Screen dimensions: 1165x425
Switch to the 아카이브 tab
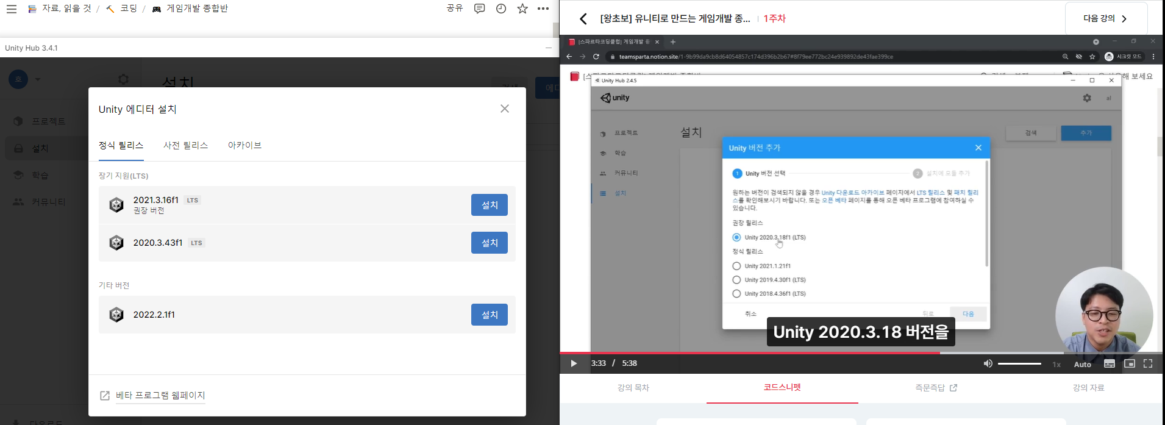click(244, 145)
